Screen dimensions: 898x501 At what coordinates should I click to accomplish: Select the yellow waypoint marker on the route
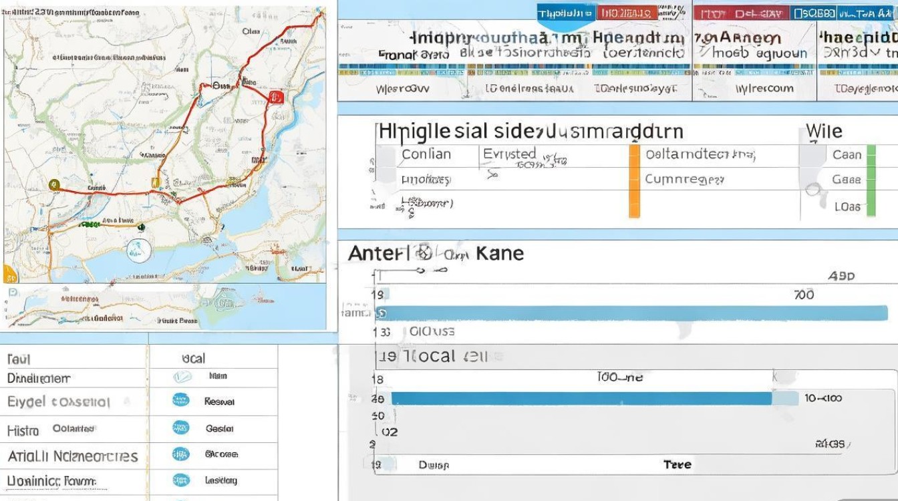[x=156, y=182]
